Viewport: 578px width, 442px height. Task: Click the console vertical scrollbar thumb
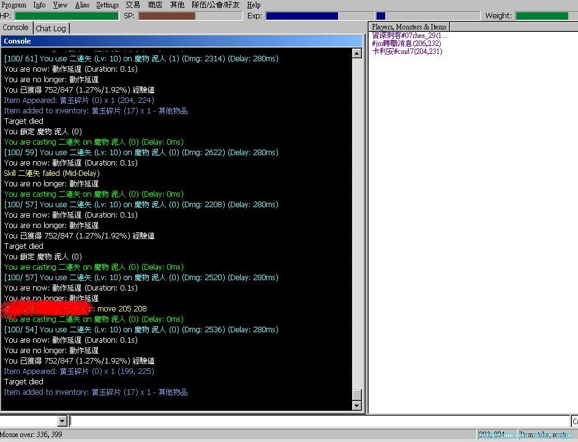point(357,394)
